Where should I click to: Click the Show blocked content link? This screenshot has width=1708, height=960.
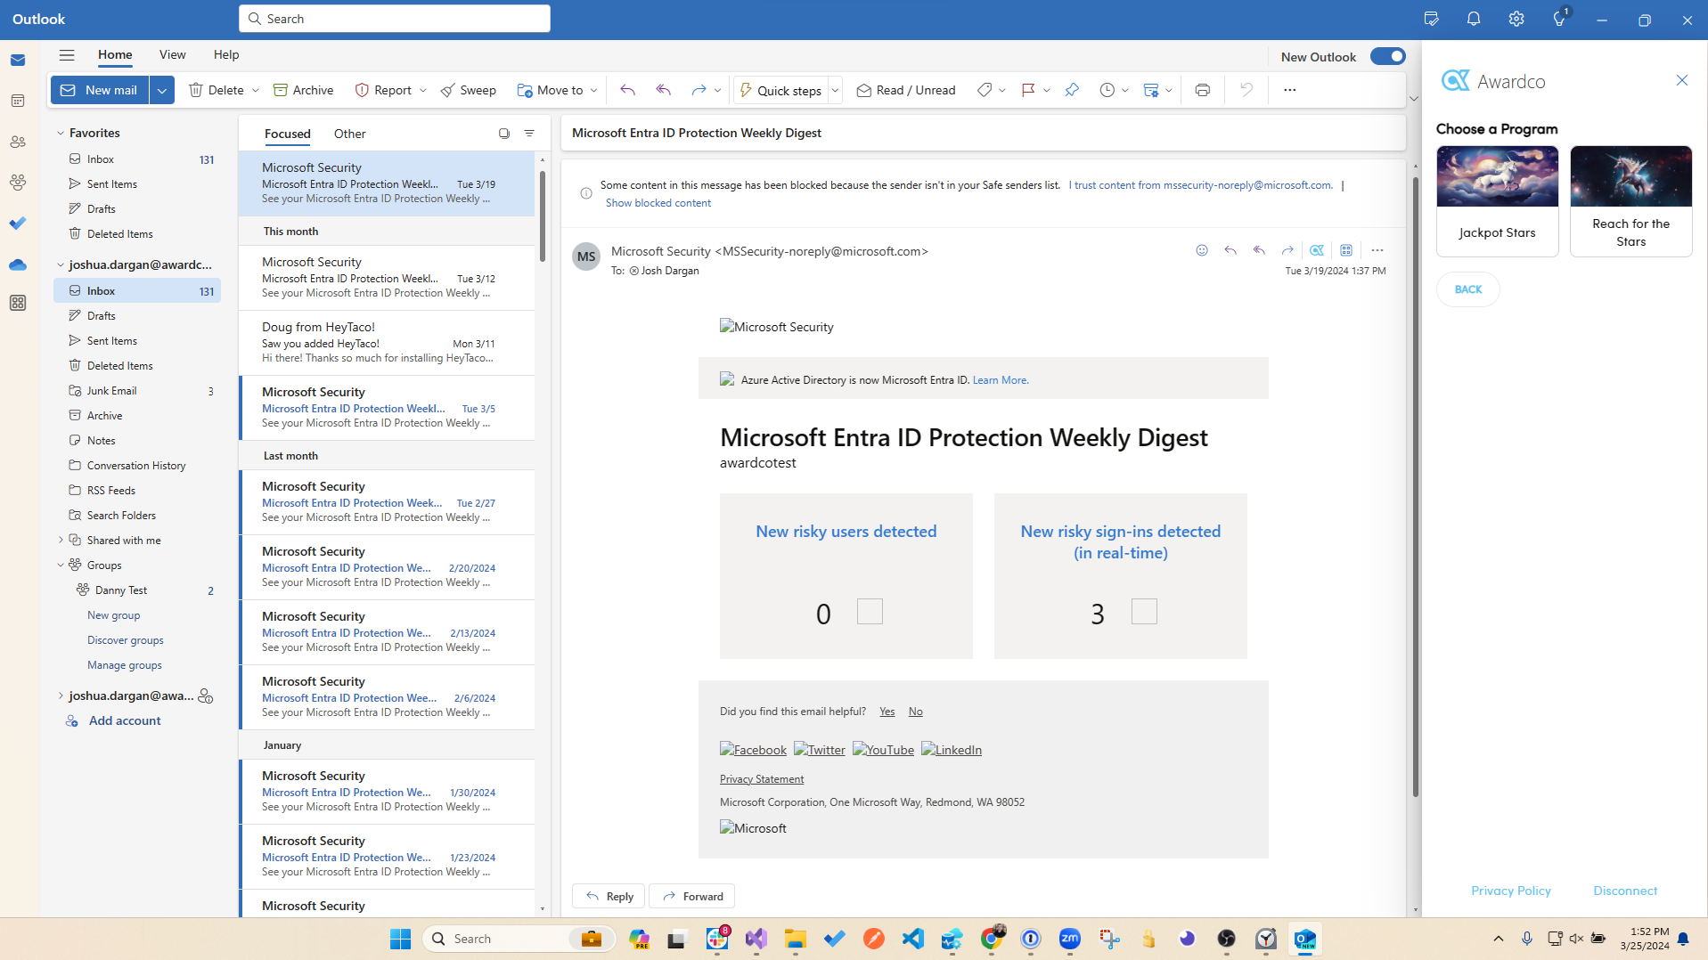click(x=658, y=203)
